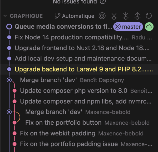Click the fetch dotted-arrow icon
The width and height of the screenshot is (158, 152).
[114, 16]
